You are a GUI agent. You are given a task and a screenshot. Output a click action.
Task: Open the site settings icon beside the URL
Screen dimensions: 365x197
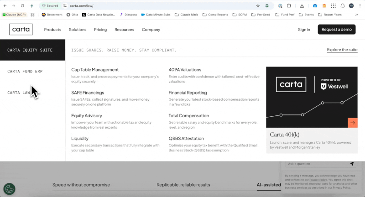pos(65,6)
